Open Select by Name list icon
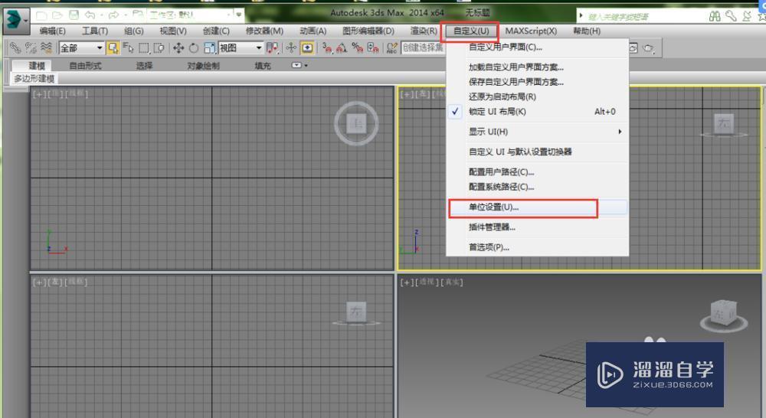 point(129,48)
